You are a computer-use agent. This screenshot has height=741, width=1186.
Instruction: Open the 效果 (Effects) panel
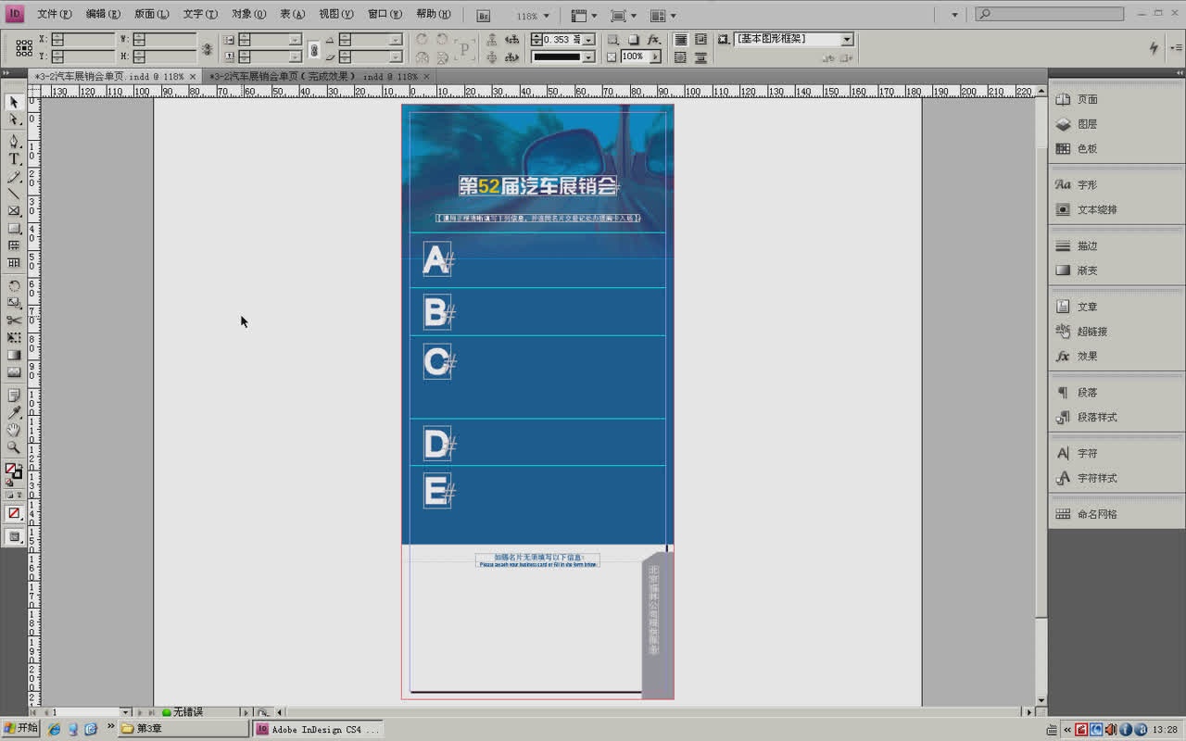(x=1087, y=356)
